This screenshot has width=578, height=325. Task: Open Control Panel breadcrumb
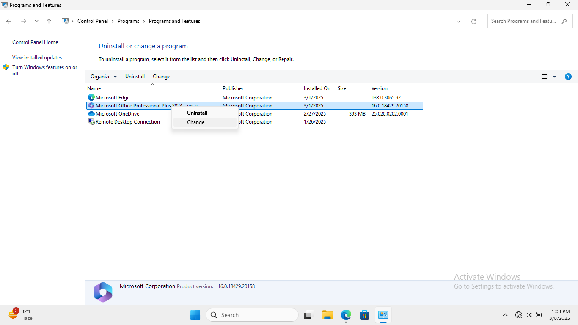click(x=93, y=21)
